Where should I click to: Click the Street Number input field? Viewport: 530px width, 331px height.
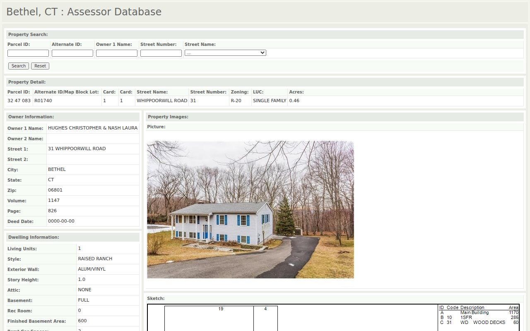(x=161, y=53)
